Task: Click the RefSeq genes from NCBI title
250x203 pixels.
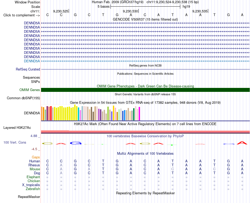Action: pyautogui.click(x=145, y=65)
